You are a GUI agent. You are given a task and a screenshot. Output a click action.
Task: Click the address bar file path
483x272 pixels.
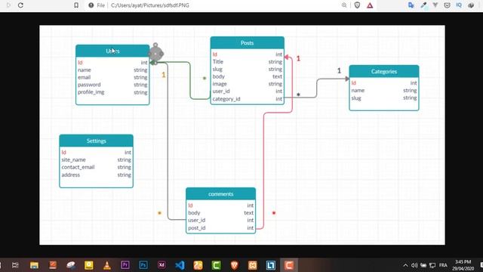click(x=150, y=5)
